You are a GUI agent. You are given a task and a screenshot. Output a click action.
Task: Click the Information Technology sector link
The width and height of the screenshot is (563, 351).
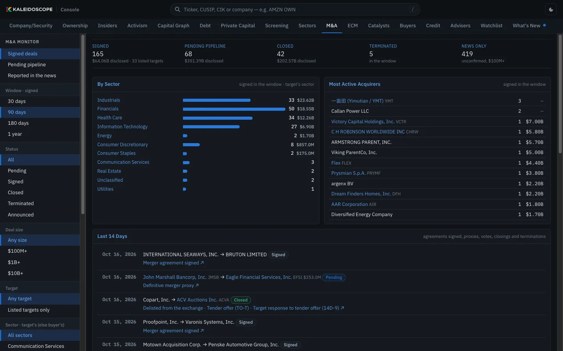click(122, 127)
